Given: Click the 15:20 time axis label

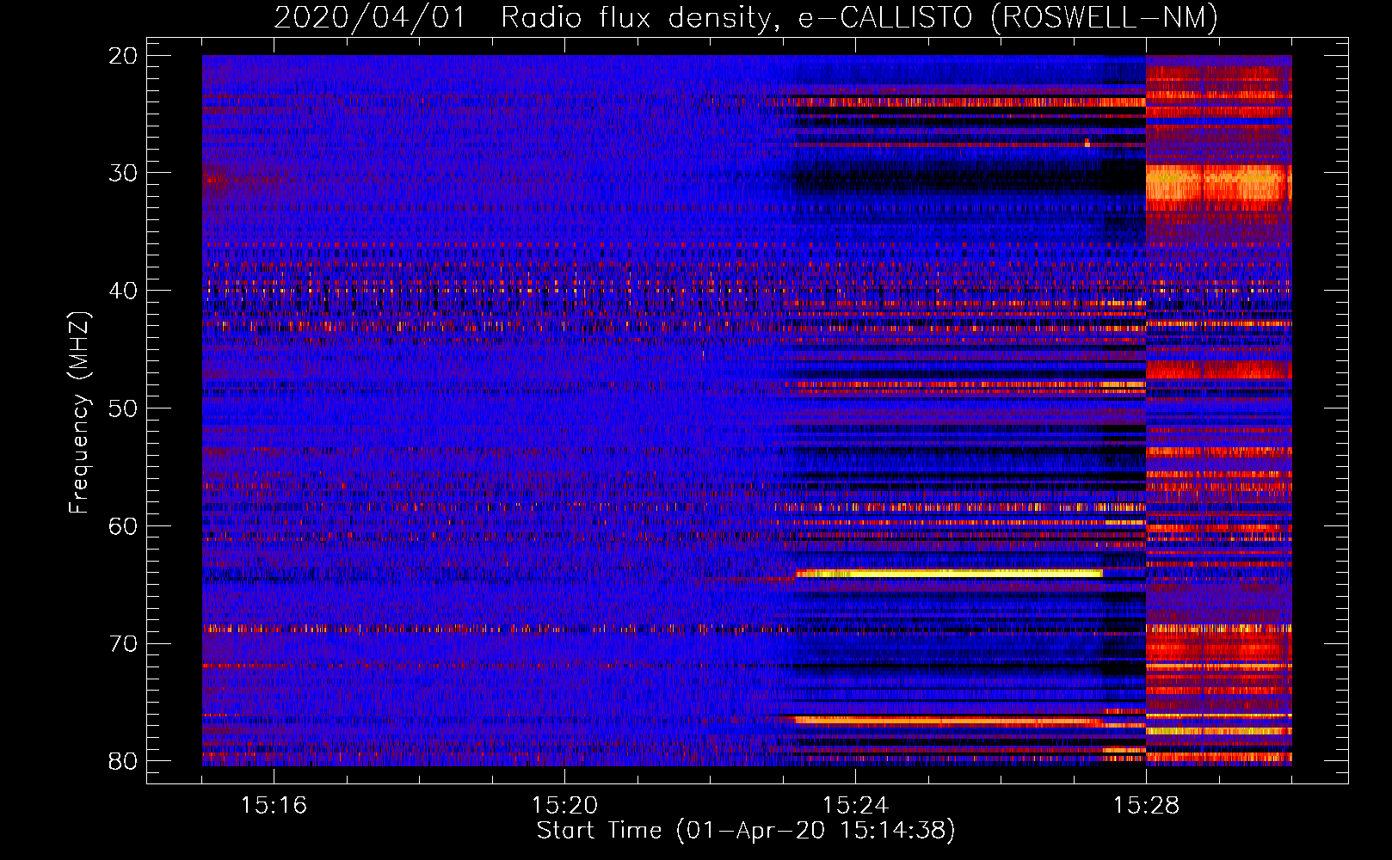Looking at the screenshot, I should (x=564, y=806).
